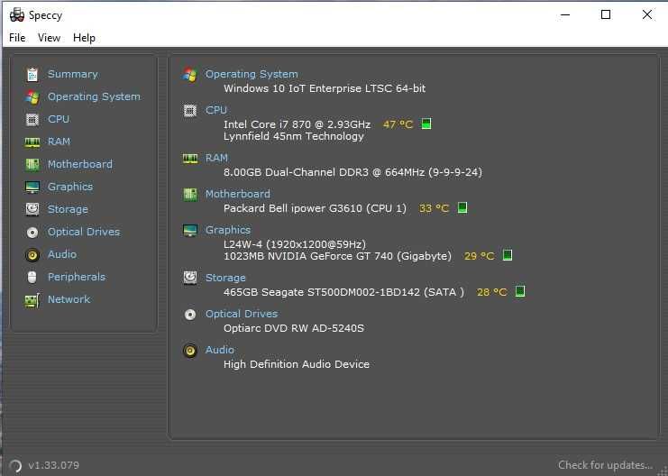Click the Audio icon in main summary panel
Screen dimensions: 668x476
(190, 351)
